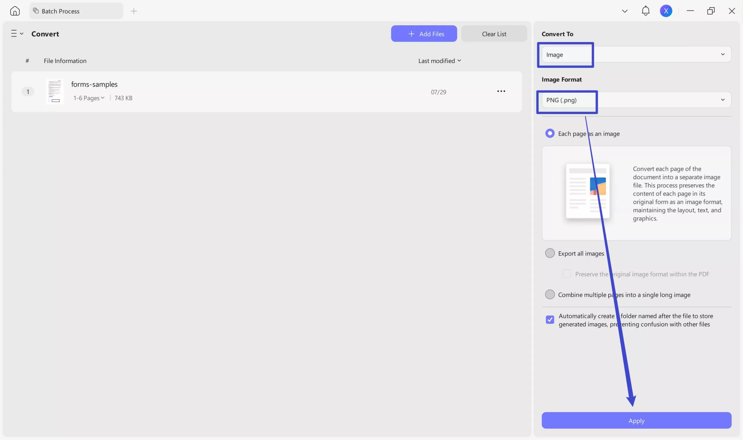The image size is (743, 440).
Task: Select the Export all images option
Action: coord(550,253)
